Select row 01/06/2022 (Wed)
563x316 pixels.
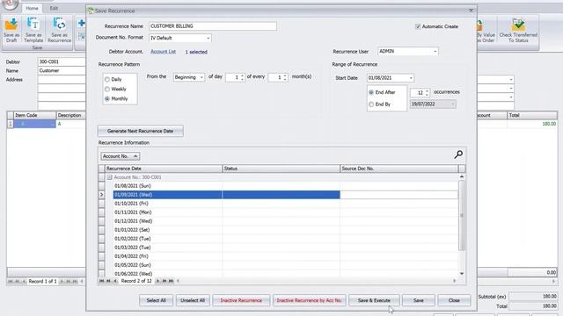[x=285, y=273]
